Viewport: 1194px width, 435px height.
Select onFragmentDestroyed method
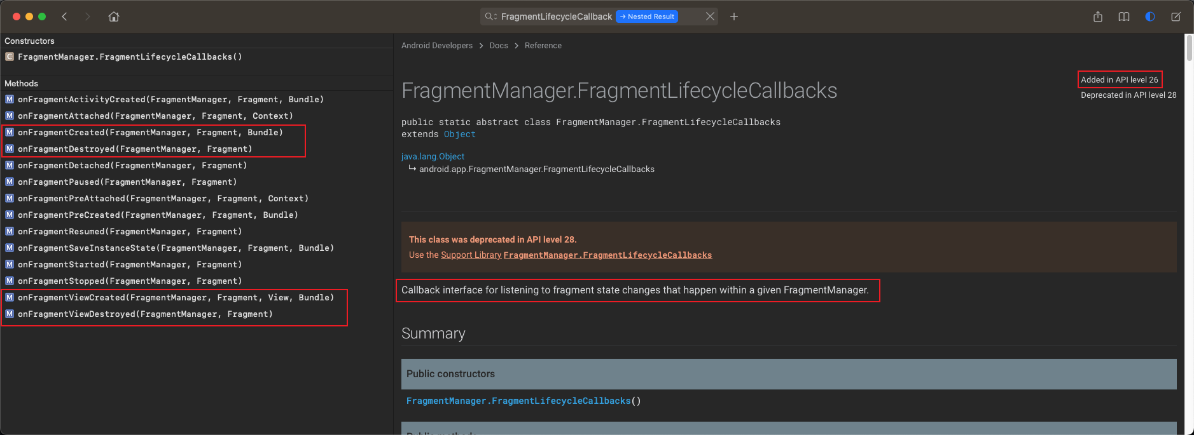click(197, 149)
